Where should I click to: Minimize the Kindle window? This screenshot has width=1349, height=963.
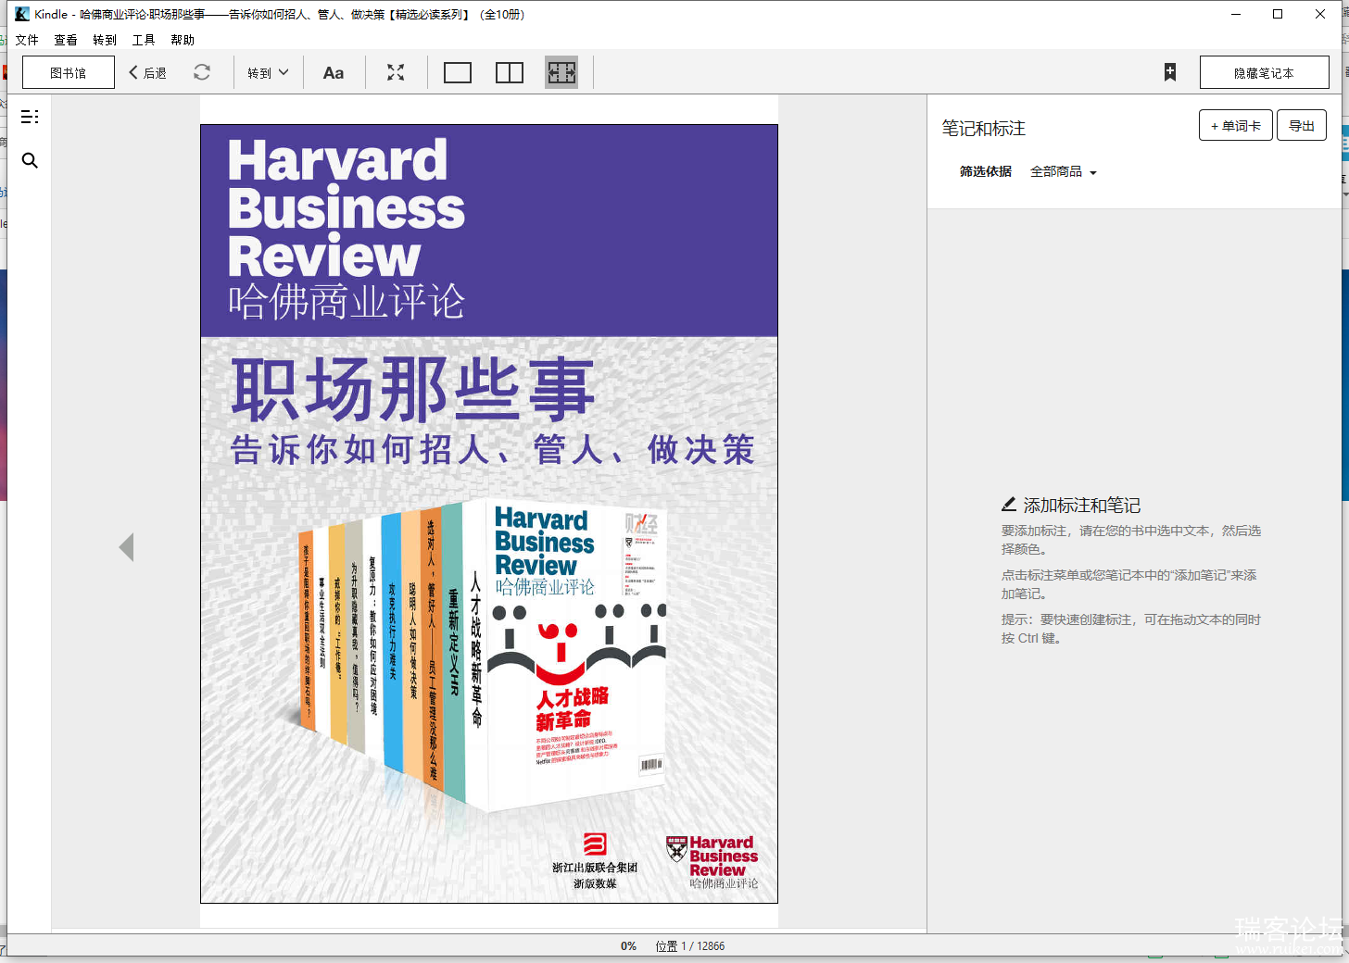(x=1236, y=14)
